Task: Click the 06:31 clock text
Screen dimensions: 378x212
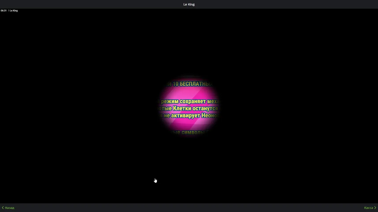Action: pos(4,11)
